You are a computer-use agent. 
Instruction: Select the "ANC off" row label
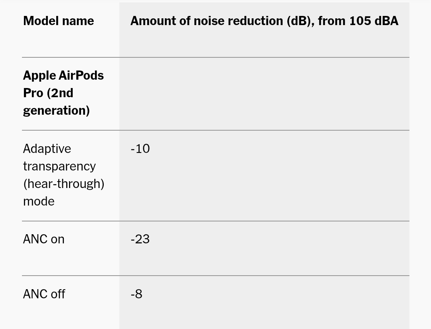click(44, 294)
